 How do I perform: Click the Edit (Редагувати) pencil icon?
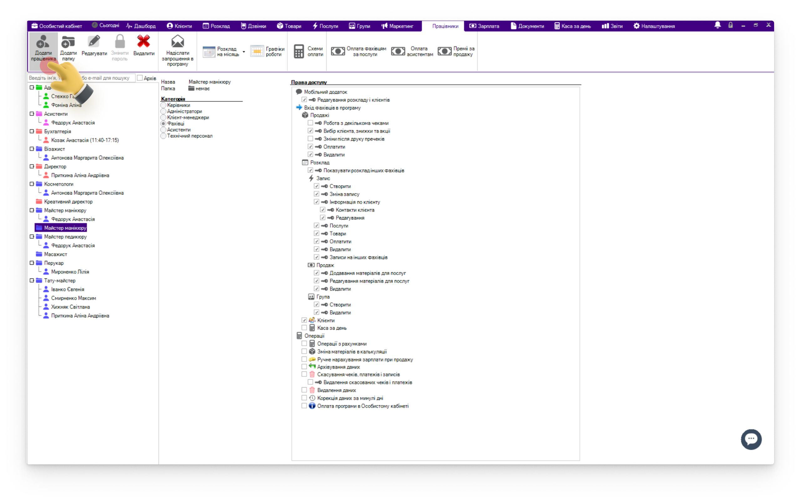94,42
